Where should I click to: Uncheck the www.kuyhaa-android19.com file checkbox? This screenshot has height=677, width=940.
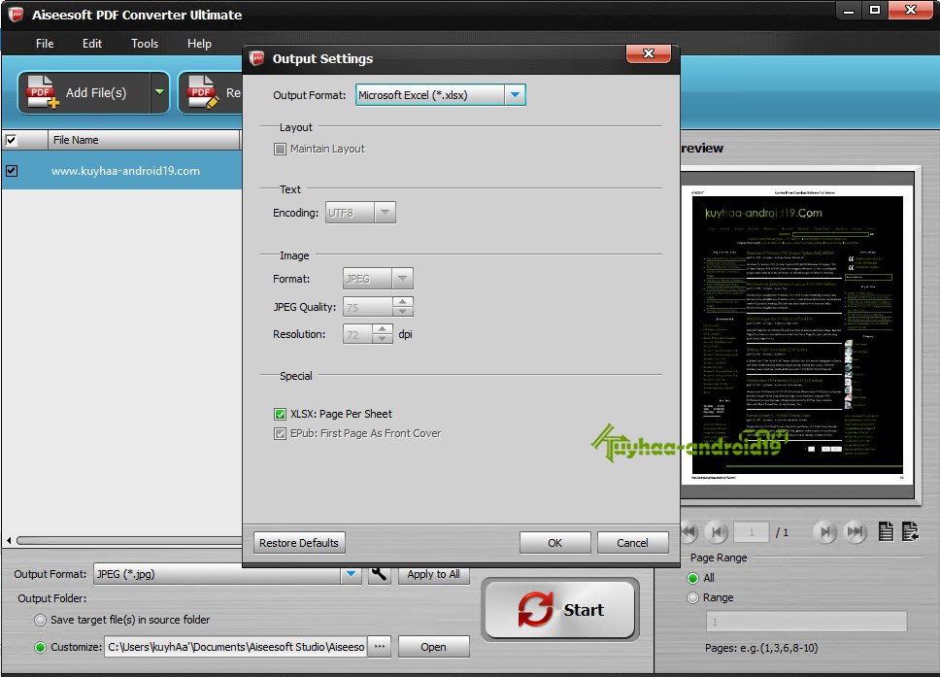(x=12, y=171)
